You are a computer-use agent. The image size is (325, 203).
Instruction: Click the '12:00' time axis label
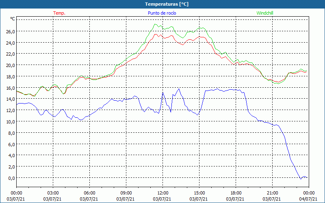[163, 193]
